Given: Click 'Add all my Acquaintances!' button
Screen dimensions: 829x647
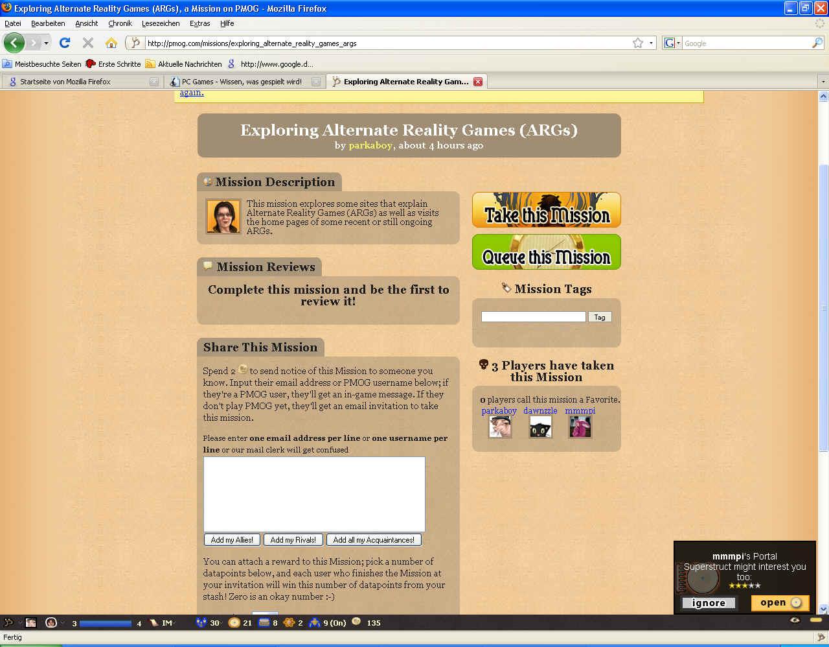Looking at the screenshot, I should click(x=374, y=539).
